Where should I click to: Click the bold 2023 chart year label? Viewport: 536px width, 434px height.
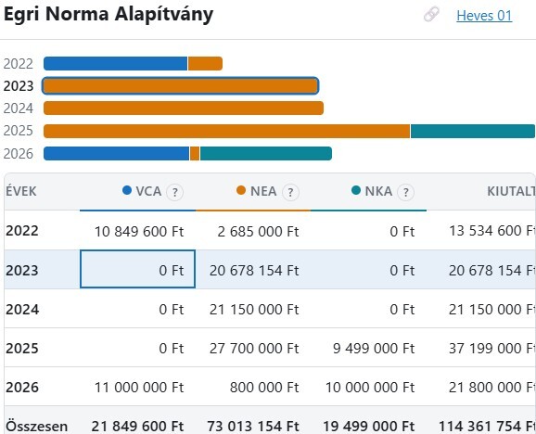click(x=19, y=86)
